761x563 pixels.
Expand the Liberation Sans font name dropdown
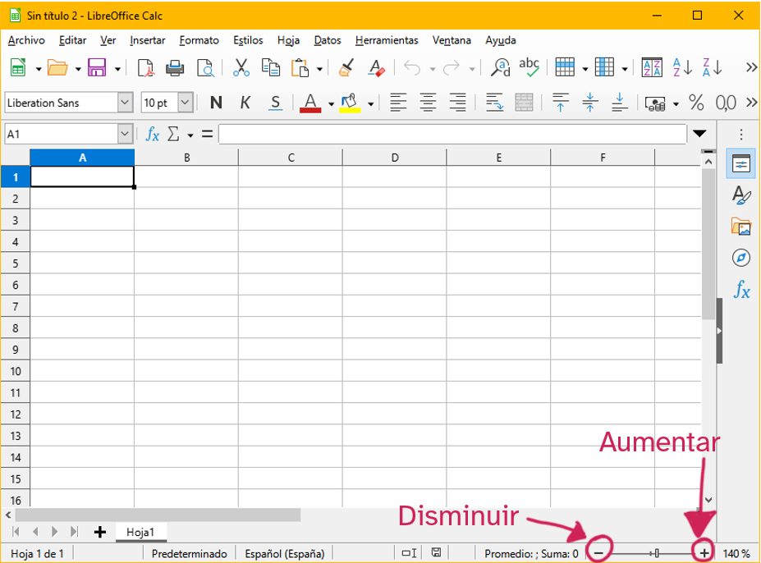click(125, 103)
